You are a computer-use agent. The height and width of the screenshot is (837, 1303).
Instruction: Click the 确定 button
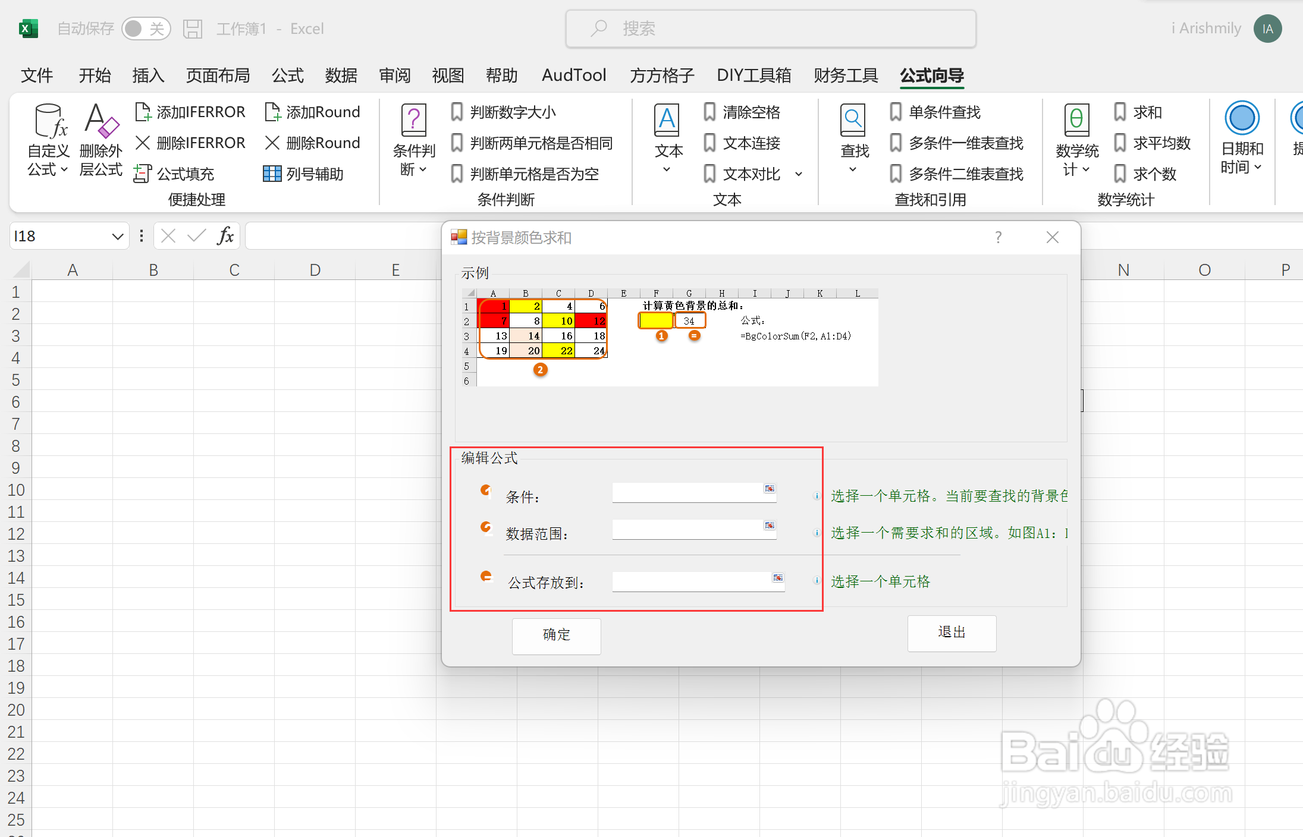point(556,635)
